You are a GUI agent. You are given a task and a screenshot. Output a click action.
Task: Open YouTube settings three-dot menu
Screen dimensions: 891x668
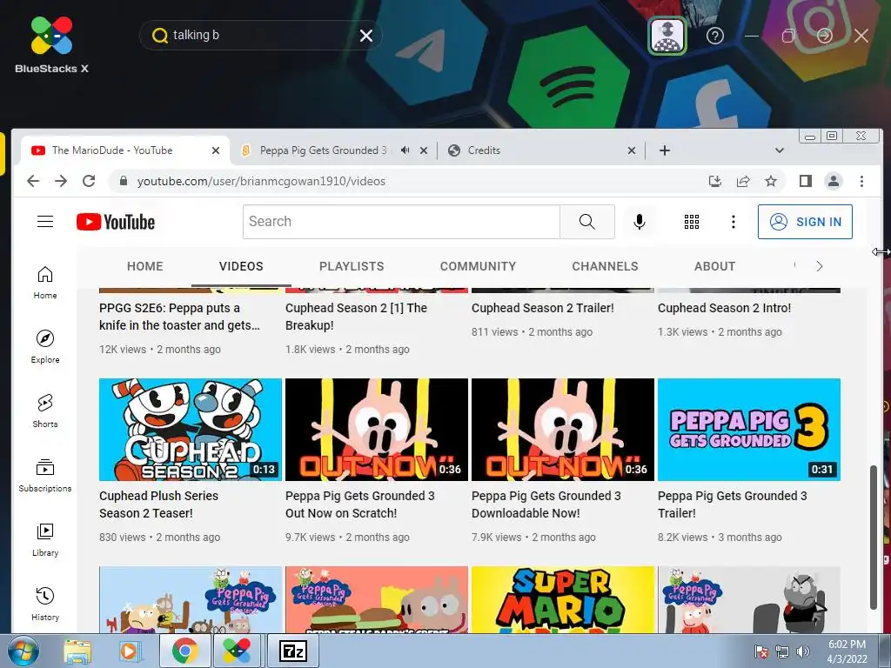pyautogui.click(x=734, y=222)
